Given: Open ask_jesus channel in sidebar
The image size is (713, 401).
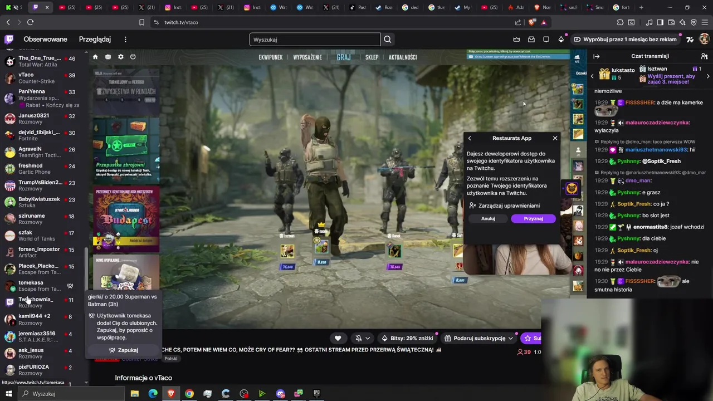Looking at the screenshot, I should pyautogui.click(x=45, y=353).
